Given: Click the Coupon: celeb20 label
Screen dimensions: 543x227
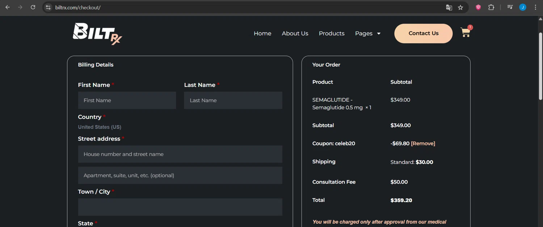Looking at the screenshot, I should pyautogui.click(x=334, y=143).
